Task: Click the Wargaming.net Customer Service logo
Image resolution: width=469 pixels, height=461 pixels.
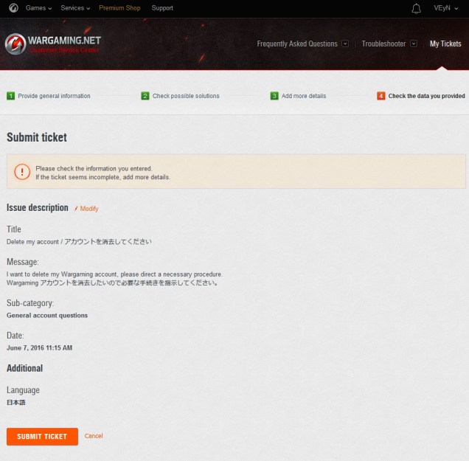Action: [52, 44]
